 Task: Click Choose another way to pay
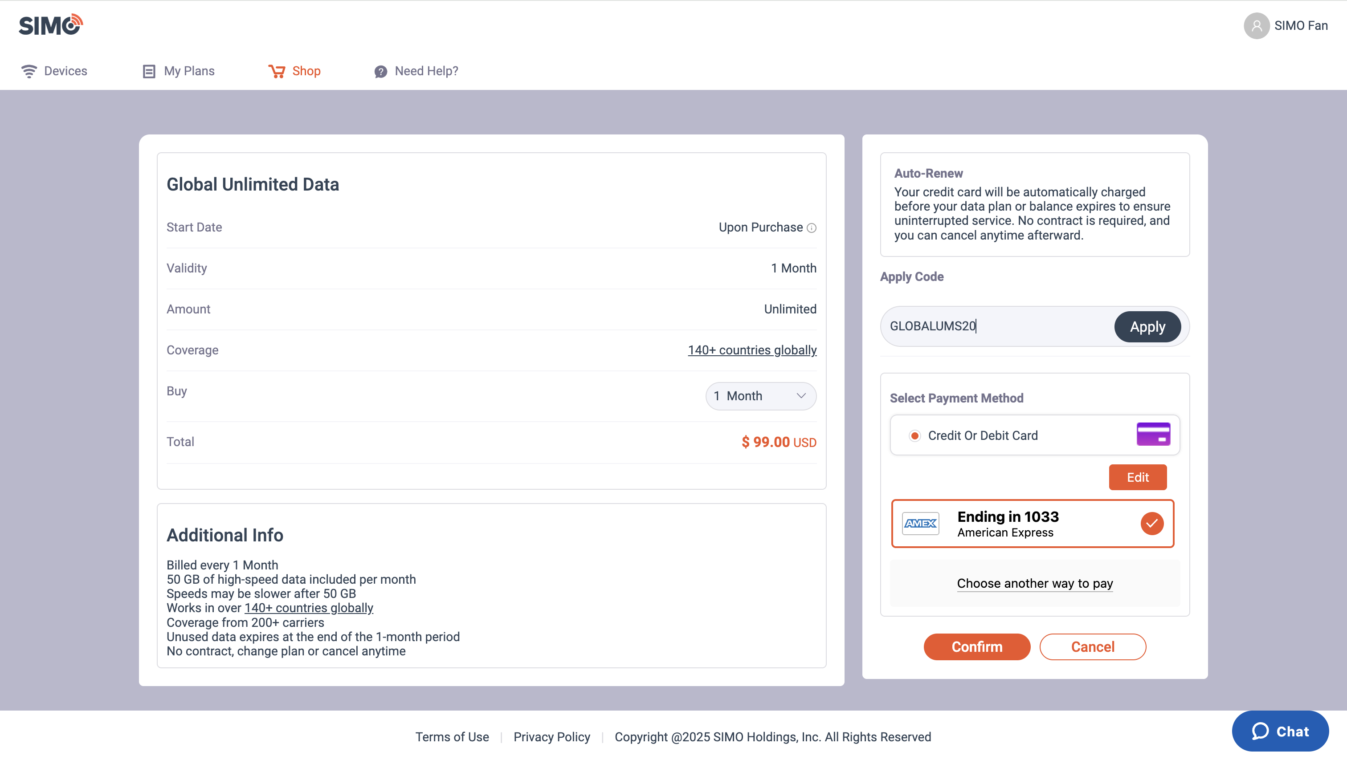(x=1035, y=584)
